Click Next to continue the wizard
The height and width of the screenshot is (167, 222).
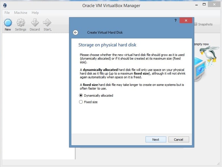coord(156,139)
